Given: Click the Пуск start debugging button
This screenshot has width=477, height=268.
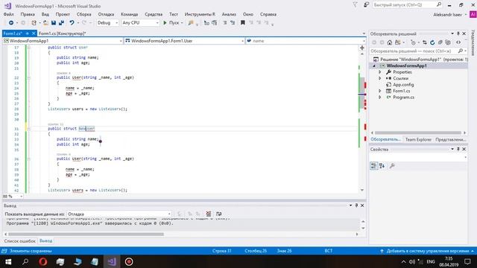Looking at the screenshot, I should click(x=171, y=23).
